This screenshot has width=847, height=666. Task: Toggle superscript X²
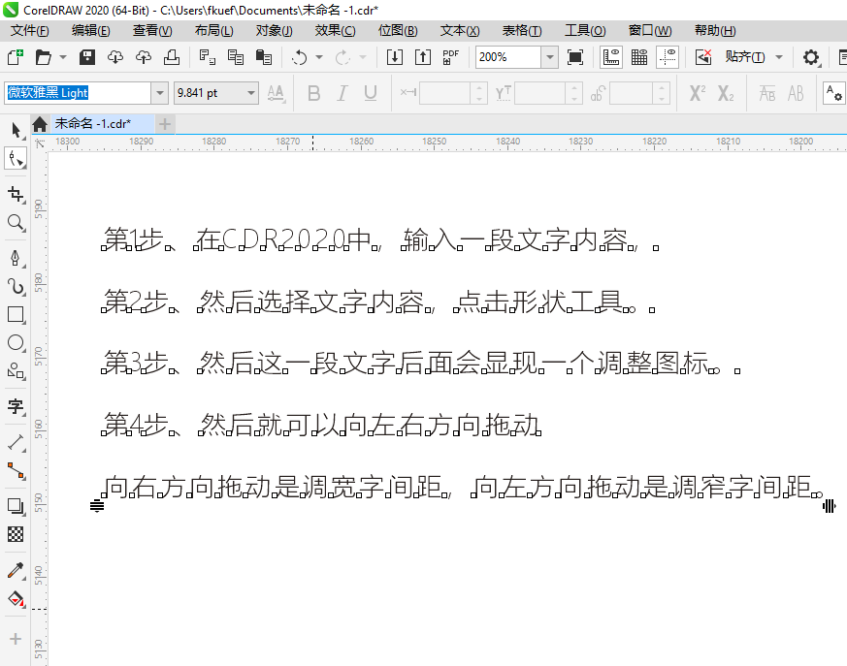pos(698,93)
